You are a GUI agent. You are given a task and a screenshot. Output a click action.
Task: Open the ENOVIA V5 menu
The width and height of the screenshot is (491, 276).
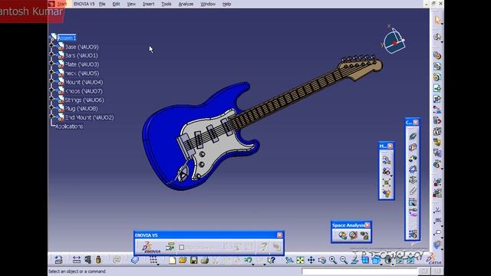click(84, 4)
